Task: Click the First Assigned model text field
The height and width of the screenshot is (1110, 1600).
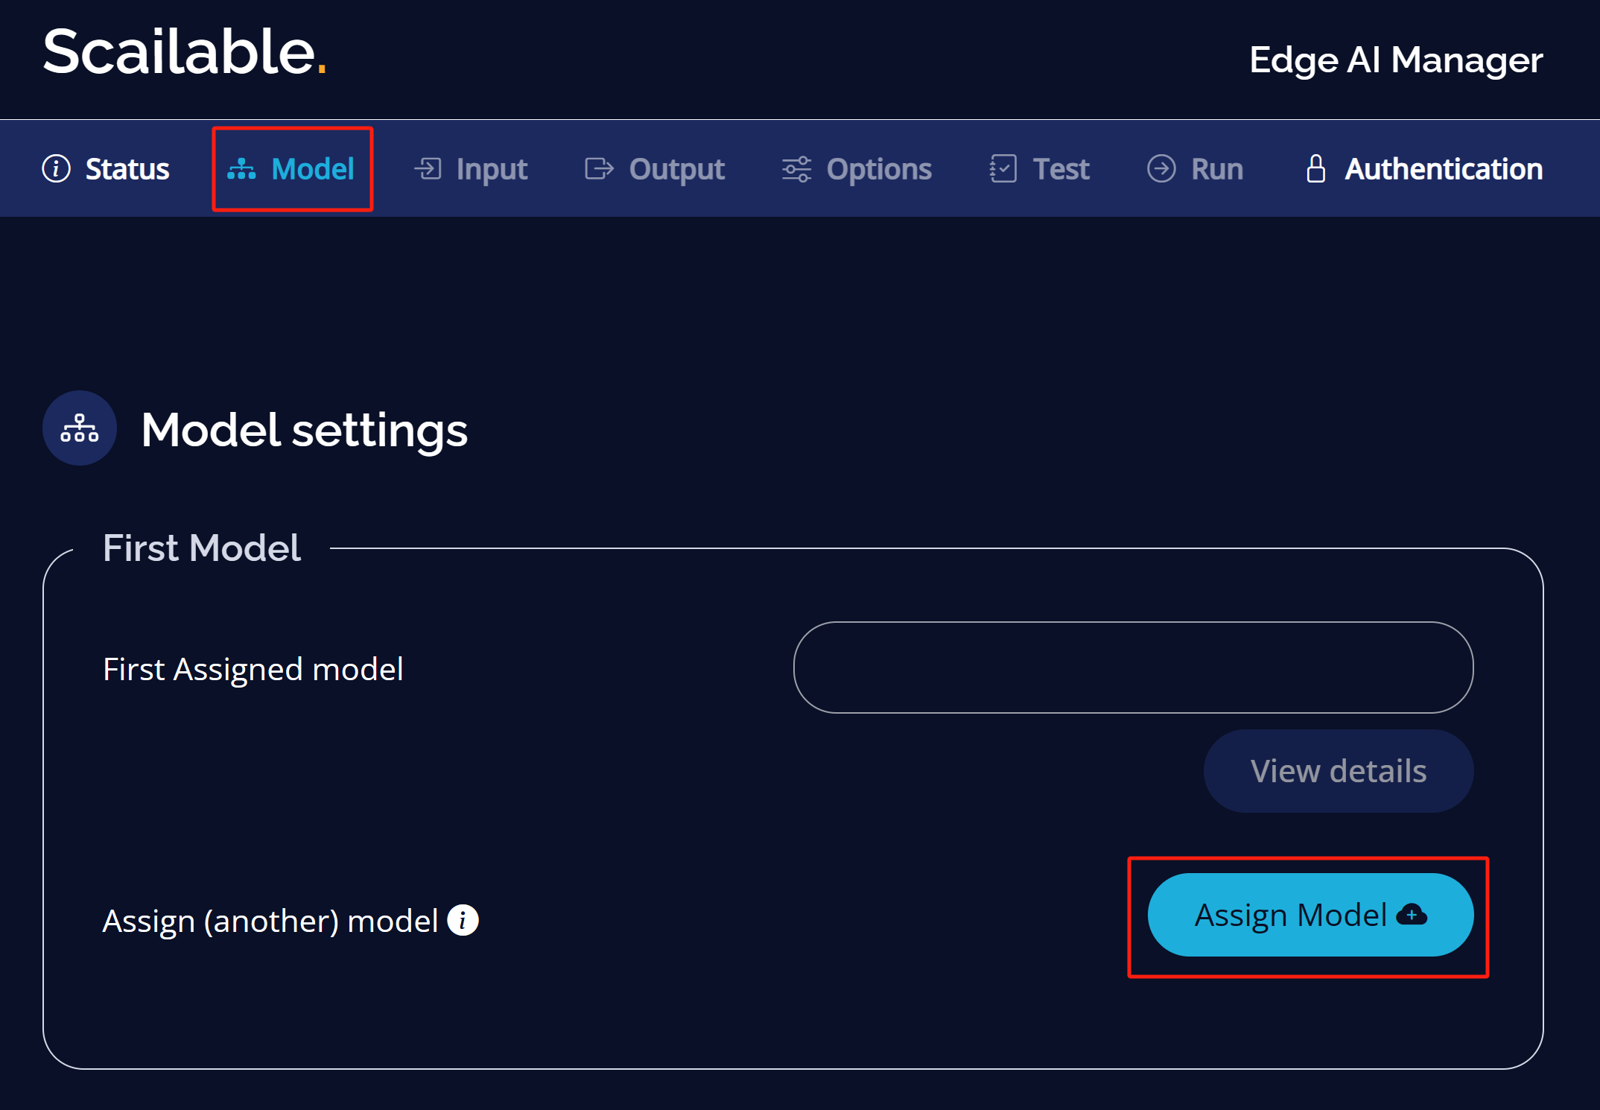Action: point(1133,667)
